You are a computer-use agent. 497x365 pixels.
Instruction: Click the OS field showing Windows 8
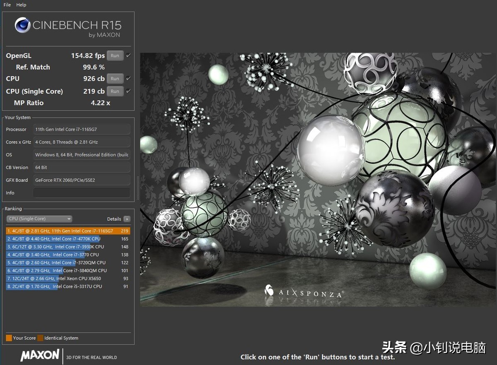pos(82,155)
